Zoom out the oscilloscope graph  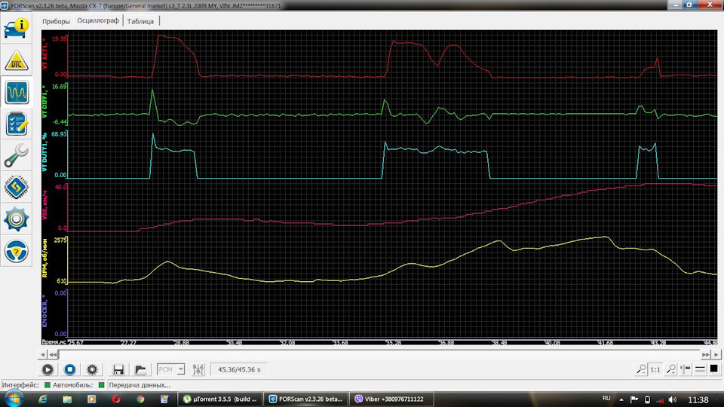pyautogui.click(x=641, y=369)
